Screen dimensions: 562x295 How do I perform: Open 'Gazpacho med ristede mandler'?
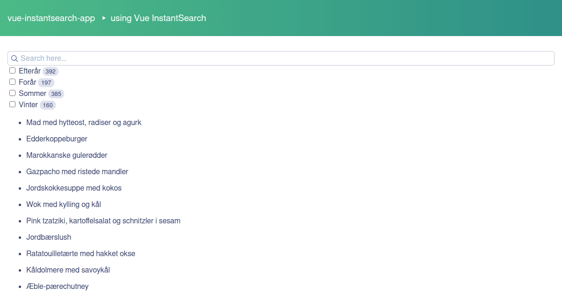pos(77,171)
